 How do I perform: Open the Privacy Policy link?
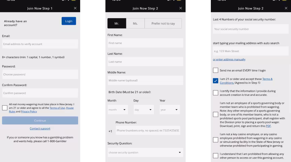[29, 112]
